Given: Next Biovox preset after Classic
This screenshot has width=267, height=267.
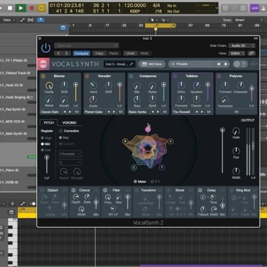Looking at the screenshot, I should pos(70,112).
